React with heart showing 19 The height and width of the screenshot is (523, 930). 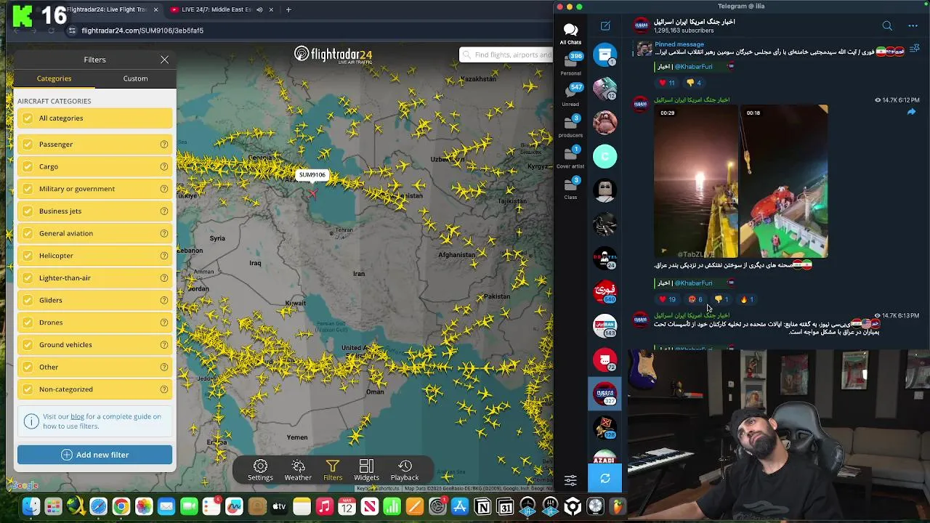667,299
